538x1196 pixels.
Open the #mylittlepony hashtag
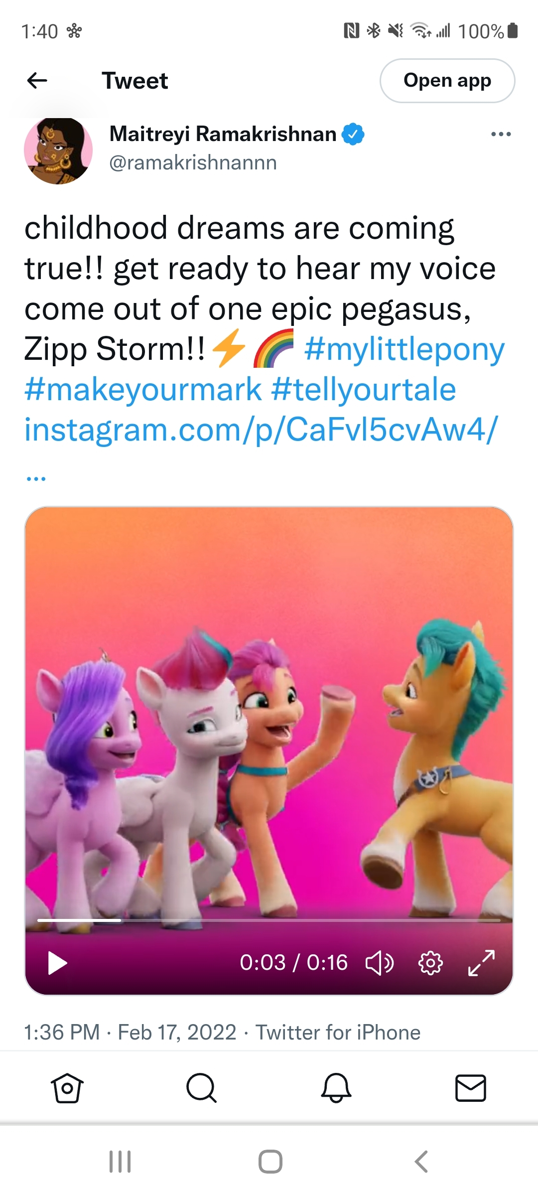click(x=404, y=349)
